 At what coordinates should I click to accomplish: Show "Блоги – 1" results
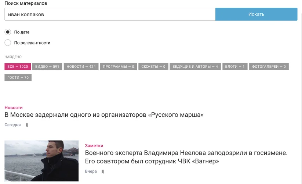[x=235, y=67]
